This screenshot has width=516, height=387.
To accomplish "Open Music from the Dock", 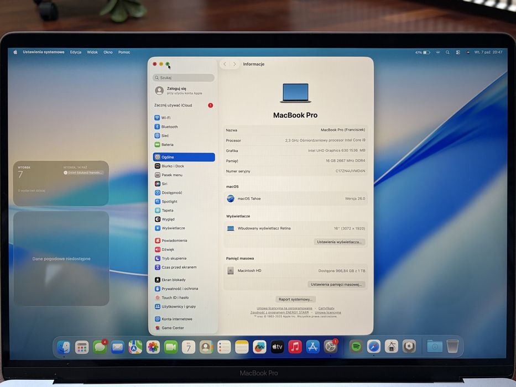I will pyautogui.click(x=295, y=347).
